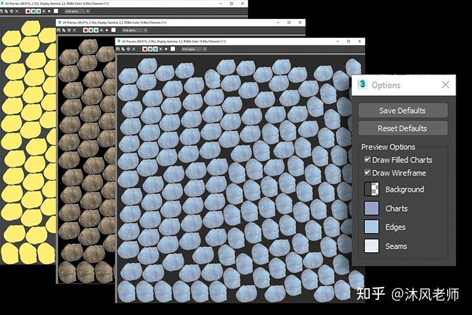472x315 pixels.
Task: Save image in the front UV Preview window
Action: click(x=118, y=49)
